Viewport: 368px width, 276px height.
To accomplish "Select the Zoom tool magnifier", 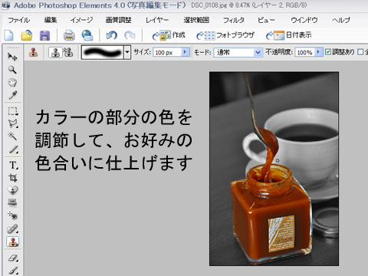I will pyautogui.click(x=12, y=70).
